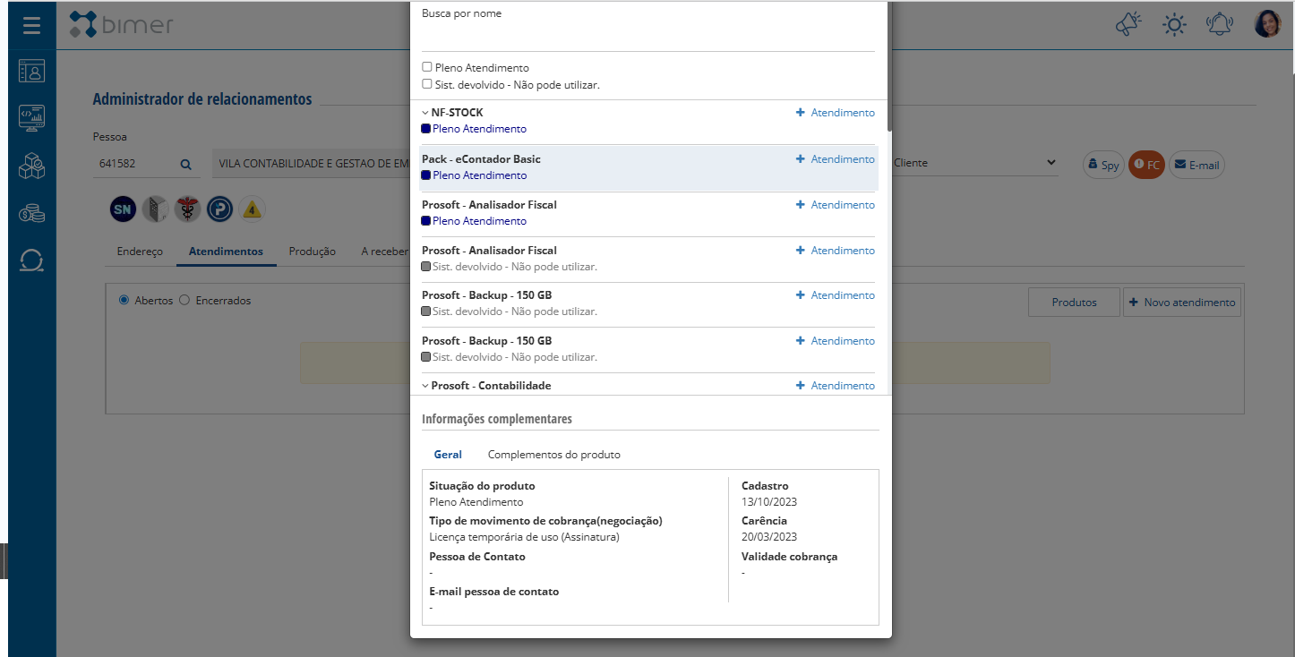Click the Busca por nome search field

point(647,38)
